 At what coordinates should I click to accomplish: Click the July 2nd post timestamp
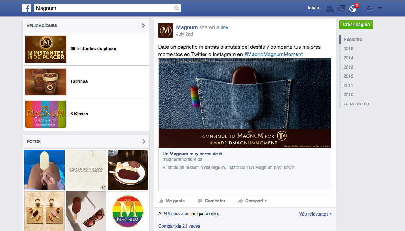coord(184,34)
